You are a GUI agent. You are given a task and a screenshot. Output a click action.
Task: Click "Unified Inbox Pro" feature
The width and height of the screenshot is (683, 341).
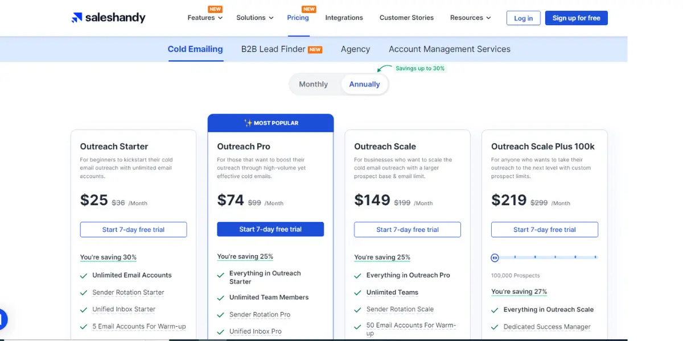coord(256,331)
